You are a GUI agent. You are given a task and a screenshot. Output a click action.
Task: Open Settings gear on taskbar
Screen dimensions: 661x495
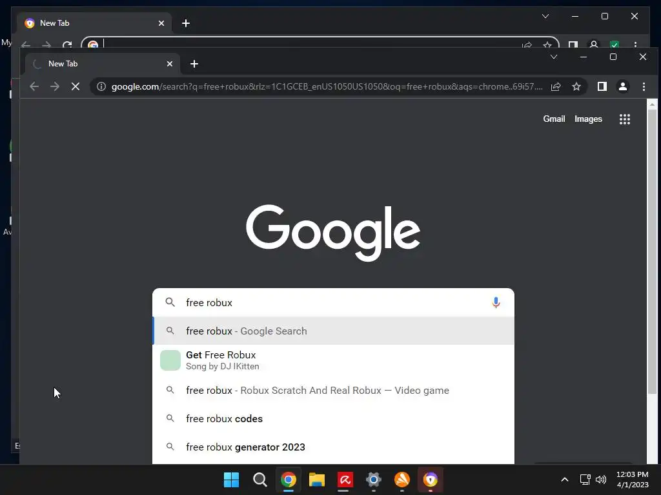point(374,480)
